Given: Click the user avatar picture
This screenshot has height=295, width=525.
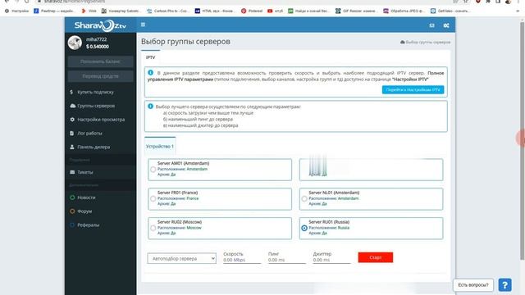Looking at the screenshot, I should click(75, 43).
